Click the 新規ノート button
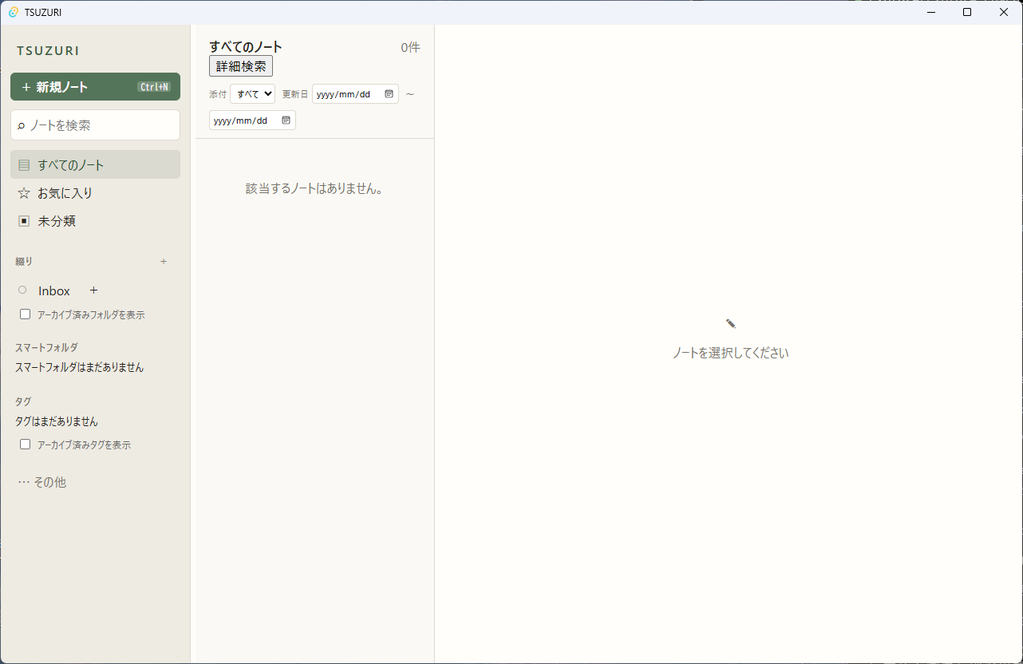The width and height of the screenshot is (1023, 664). tap(95, 87)
